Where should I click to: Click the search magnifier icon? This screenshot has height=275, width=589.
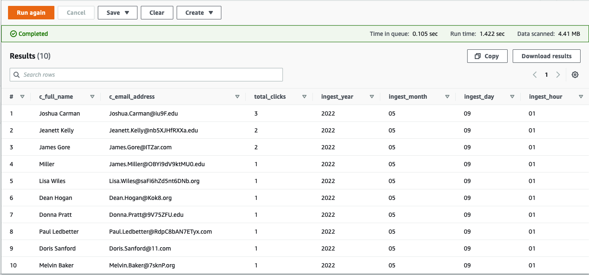[x=17, y=75]
